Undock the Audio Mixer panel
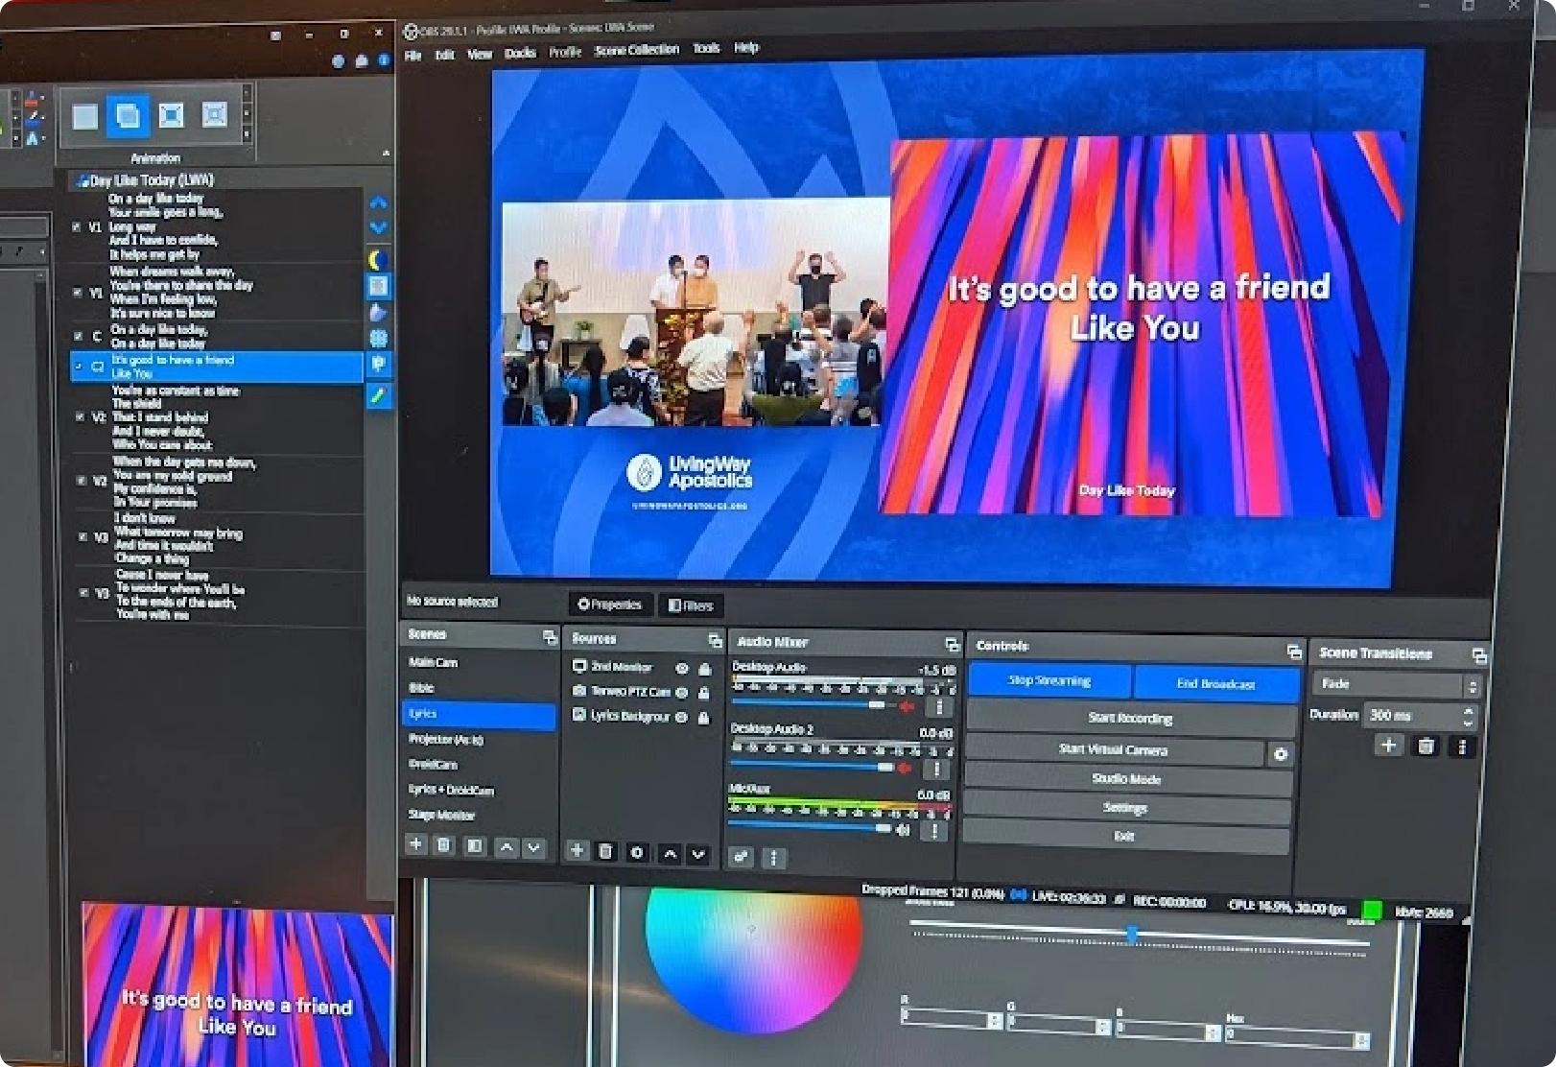Screen dimensions: 1556x1067 (952, 645)
